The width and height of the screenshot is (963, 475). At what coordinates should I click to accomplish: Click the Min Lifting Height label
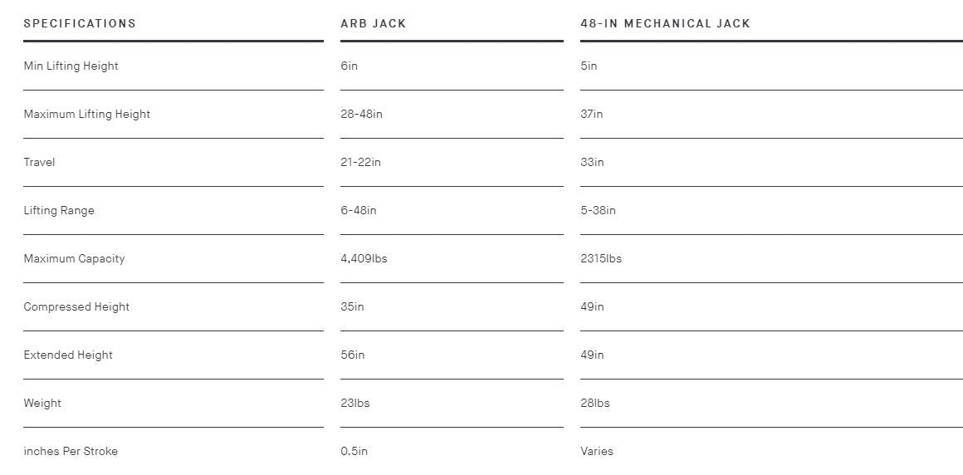click(71, 66)
